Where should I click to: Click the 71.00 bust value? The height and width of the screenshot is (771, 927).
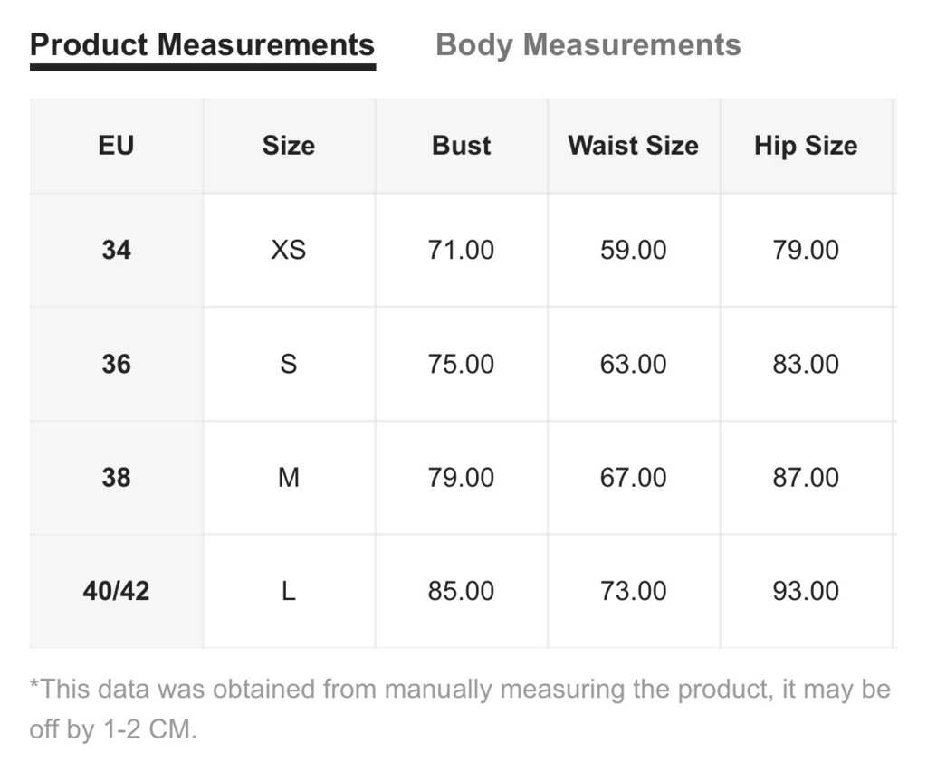(461, 250)
